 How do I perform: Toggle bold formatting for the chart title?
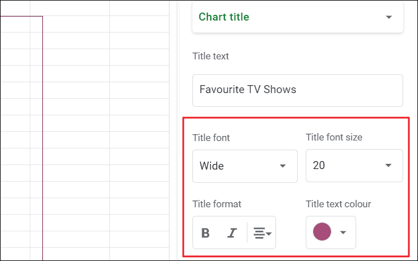206,233
